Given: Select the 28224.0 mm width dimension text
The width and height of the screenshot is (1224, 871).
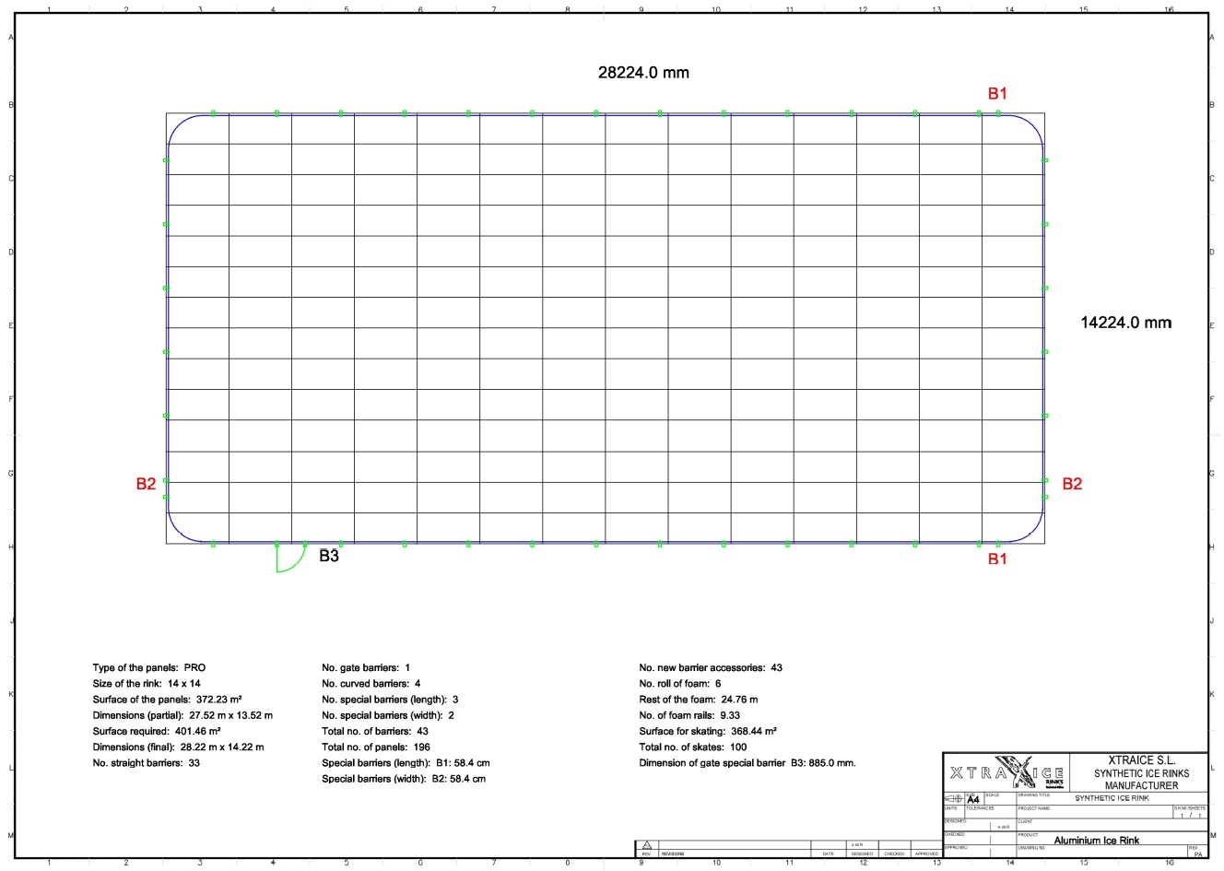Looking at the screenshot, I should point(645,71).
